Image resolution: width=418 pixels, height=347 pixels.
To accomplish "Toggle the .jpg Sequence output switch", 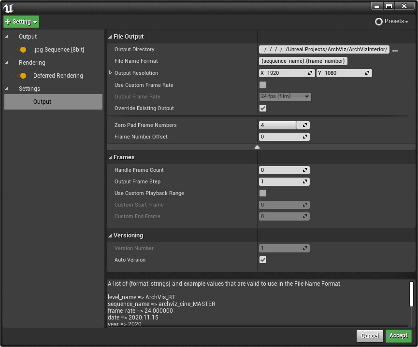I will [x=21, y=50].
